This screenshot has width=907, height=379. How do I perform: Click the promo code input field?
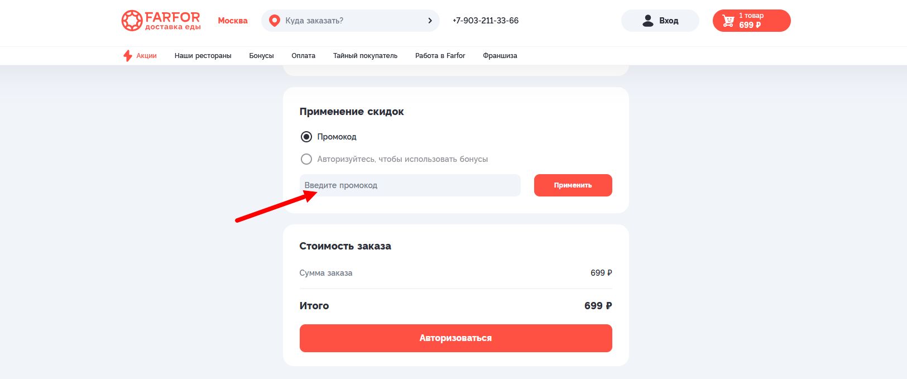tap(409, 185)
